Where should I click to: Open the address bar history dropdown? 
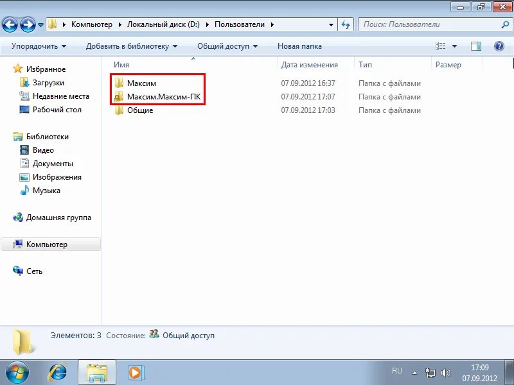point(331,24)
